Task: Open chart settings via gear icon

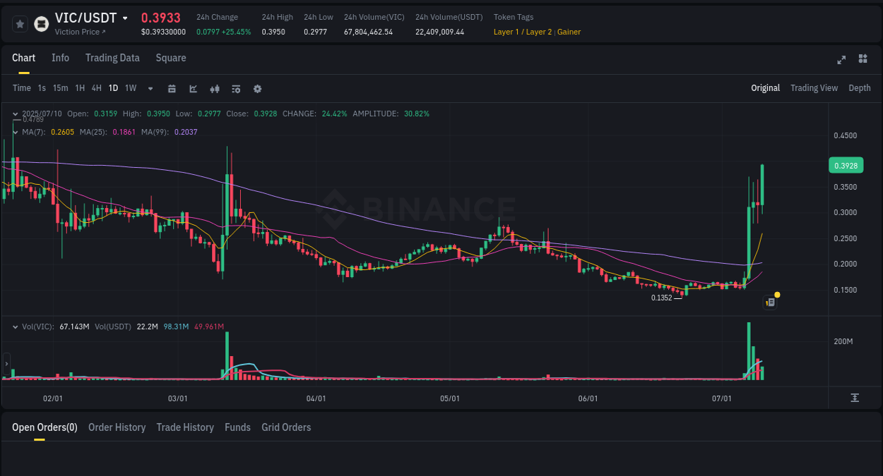Action: (x=257, y=88)
